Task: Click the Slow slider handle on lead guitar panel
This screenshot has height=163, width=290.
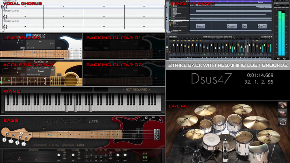Action: tap(18, 43)
